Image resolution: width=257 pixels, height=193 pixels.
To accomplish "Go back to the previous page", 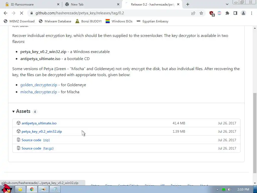I will [x=6, y=13].
